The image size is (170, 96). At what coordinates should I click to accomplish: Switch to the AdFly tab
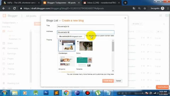[22, 3]
